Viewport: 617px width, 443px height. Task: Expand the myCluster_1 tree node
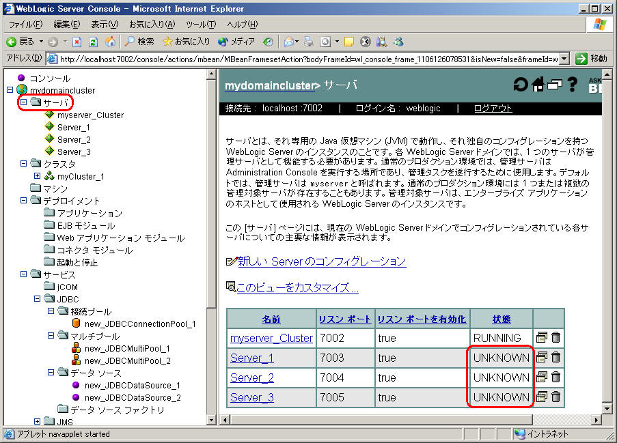pyautogui.click(x=37, y=176)
